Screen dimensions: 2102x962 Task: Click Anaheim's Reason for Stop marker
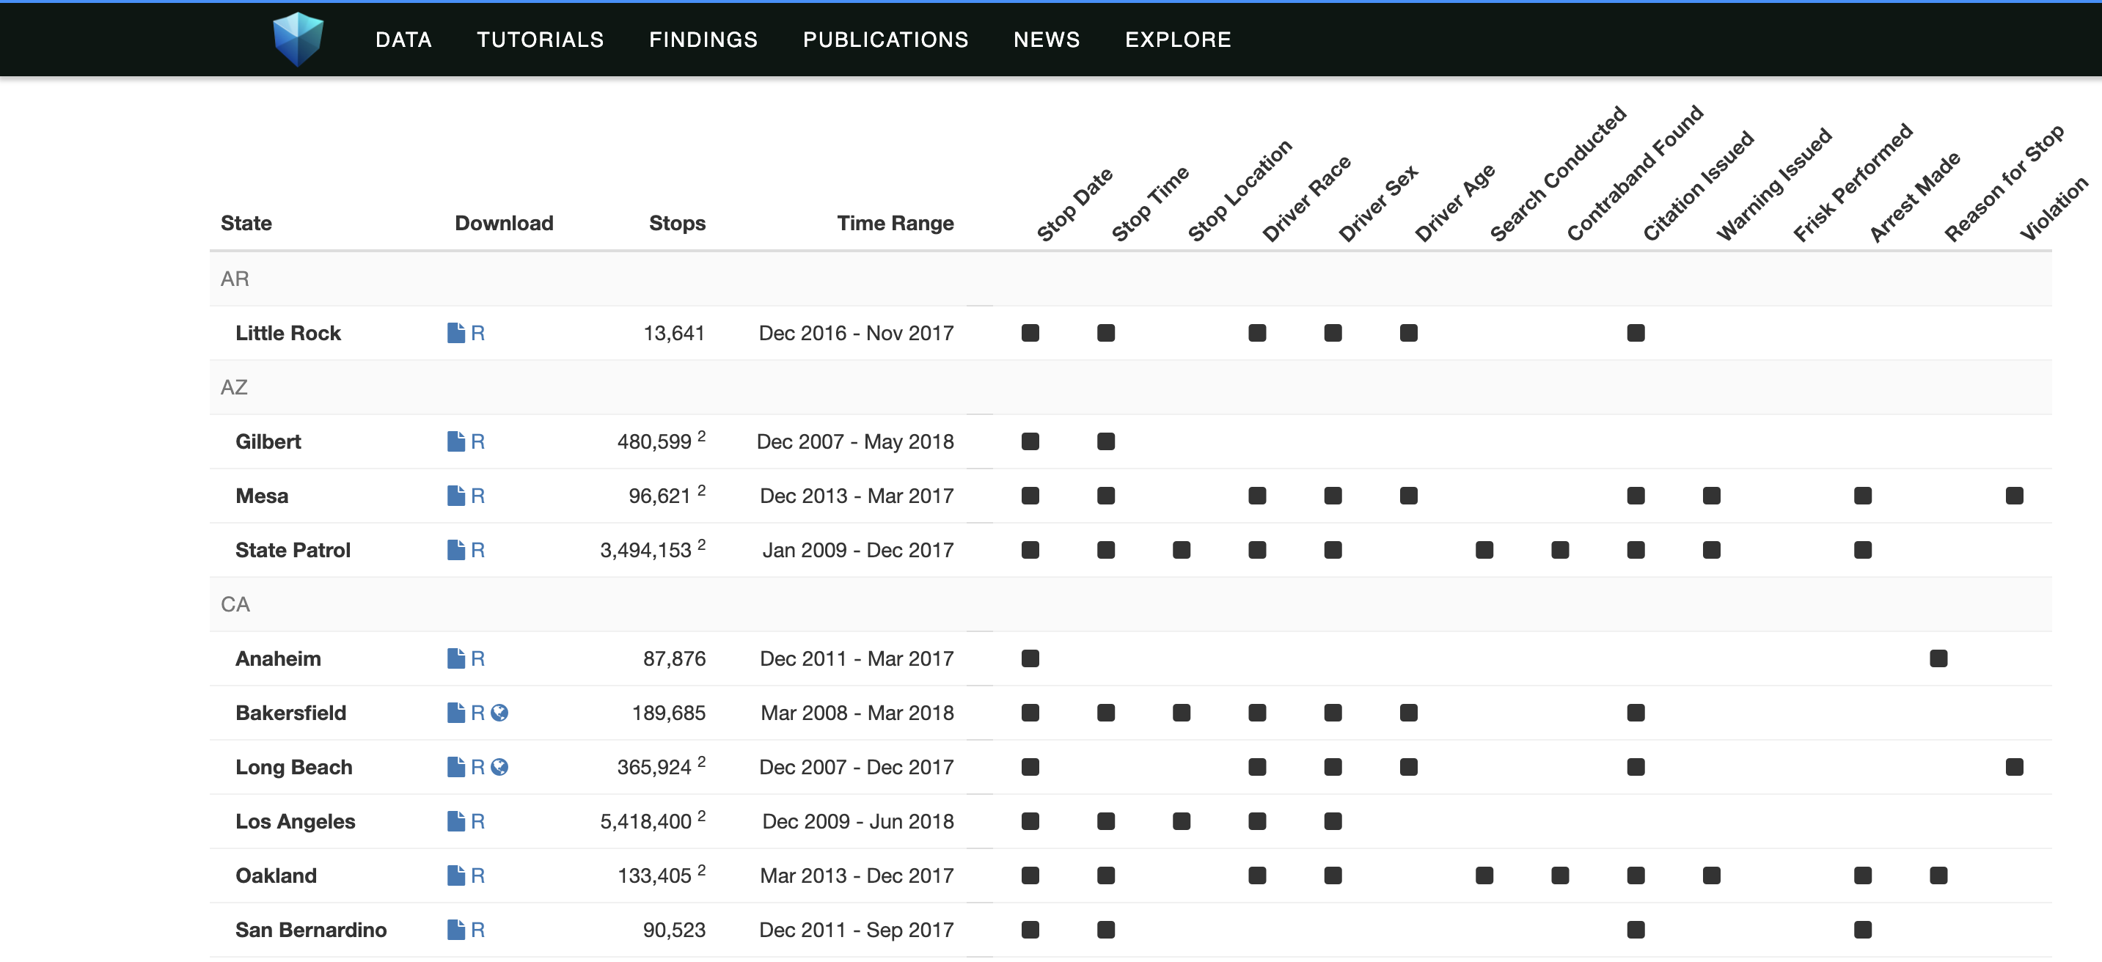pyautogui.click(x=1938, y=658)
